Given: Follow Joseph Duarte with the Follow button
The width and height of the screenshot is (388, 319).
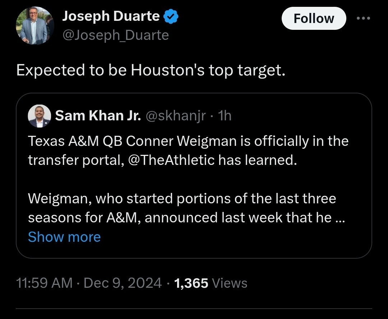Looking at the screenshot, I should tap(314, 18).
